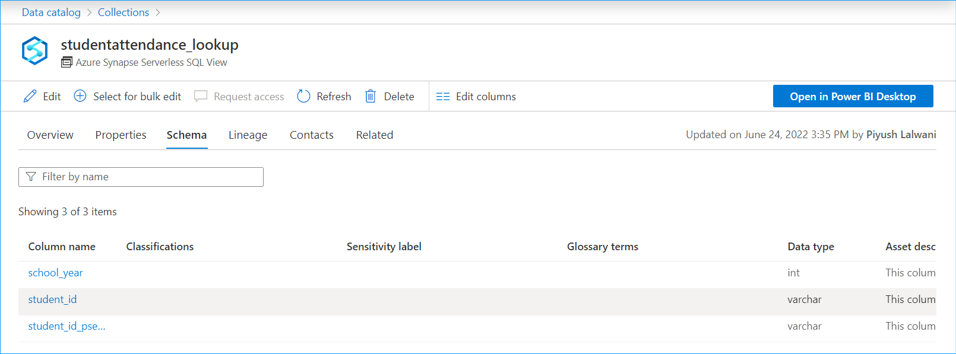Click the description cell for student_id_pse...
The width and height of the screenshot is (956, 354).
click(x=910, y=326)
